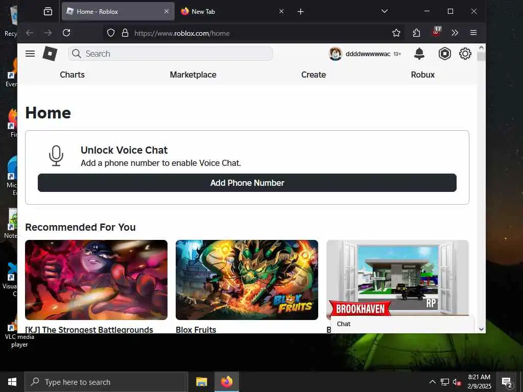Click the page scrollbar up arrow
Screen dimensions: 523x392
tap(481, 47)
